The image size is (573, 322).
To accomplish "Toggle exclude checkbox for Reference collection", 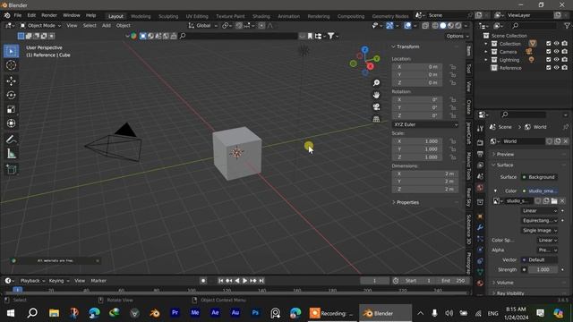I will [x=548, y=68].
